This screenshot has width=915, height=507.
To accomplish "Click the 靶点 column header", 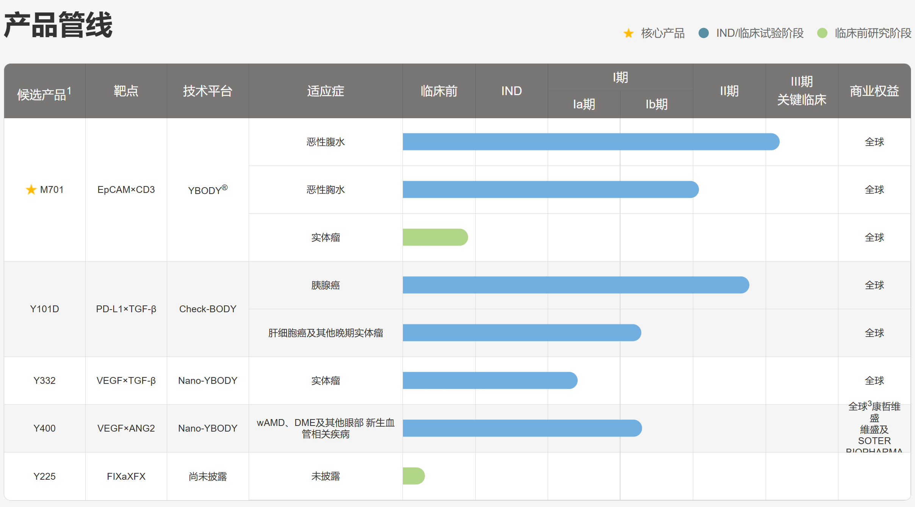I will point(126,91).
